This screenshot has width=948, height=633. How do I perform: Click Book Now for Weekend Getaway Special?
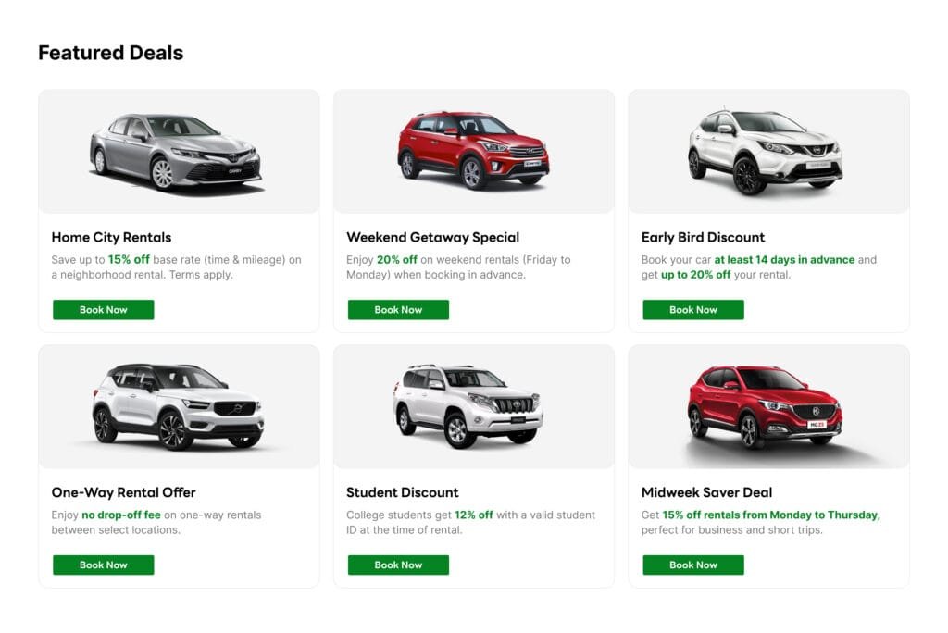pos(398,309)
